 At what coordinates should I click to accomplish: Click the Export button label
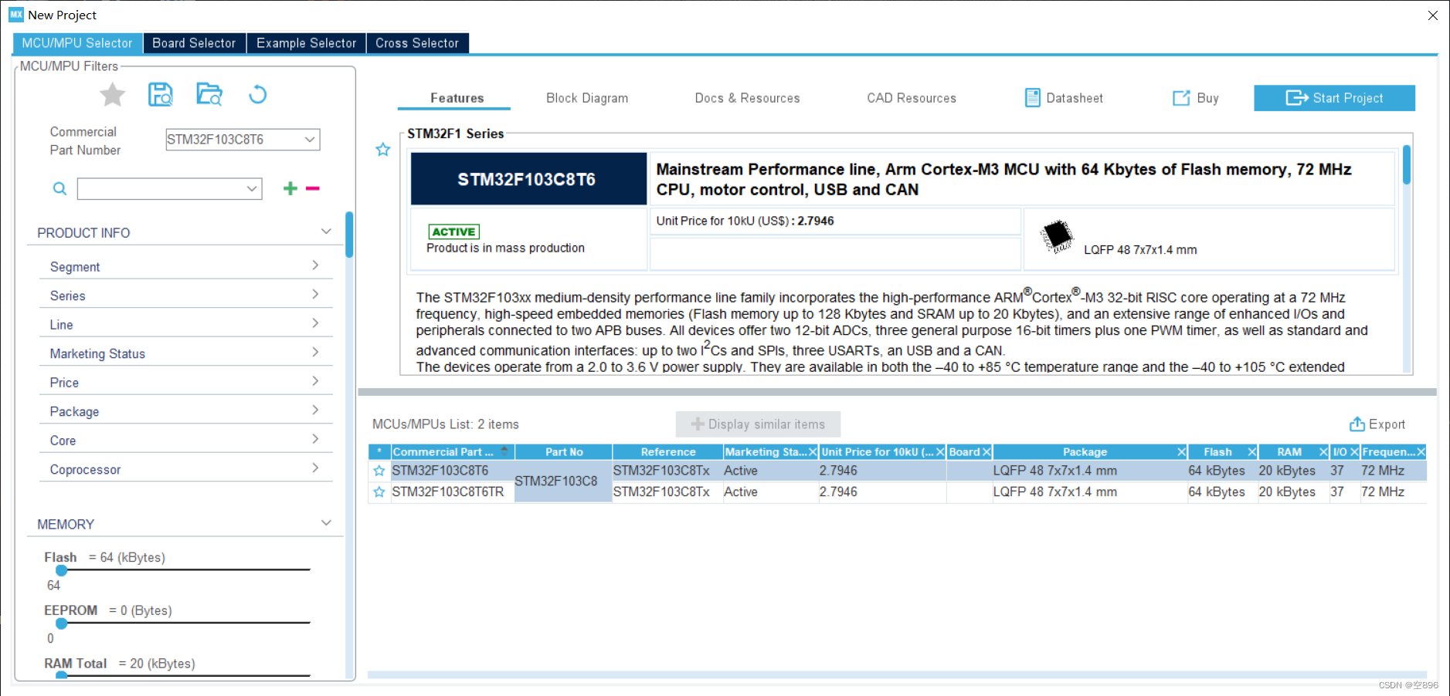[x=1387, y=424]
